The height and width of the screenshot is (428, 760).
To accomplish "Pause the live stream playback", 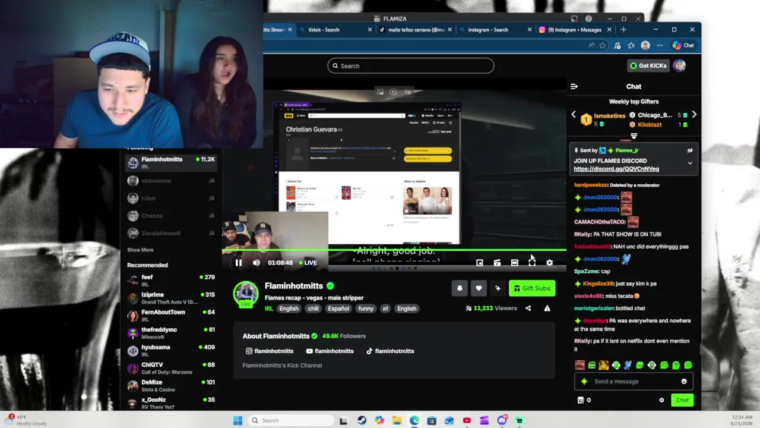I will click(x=239, y=263).
